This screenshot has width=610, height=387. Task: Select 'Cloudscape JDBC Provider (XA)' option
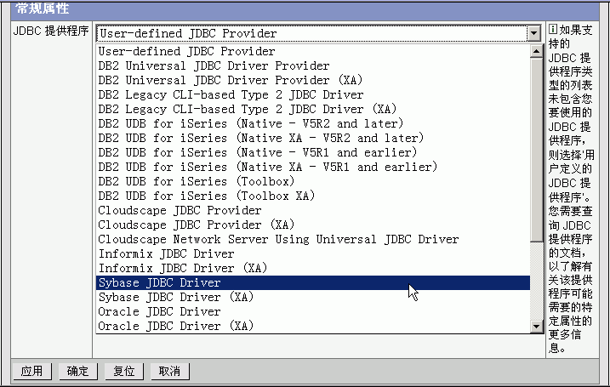(313, 225)
